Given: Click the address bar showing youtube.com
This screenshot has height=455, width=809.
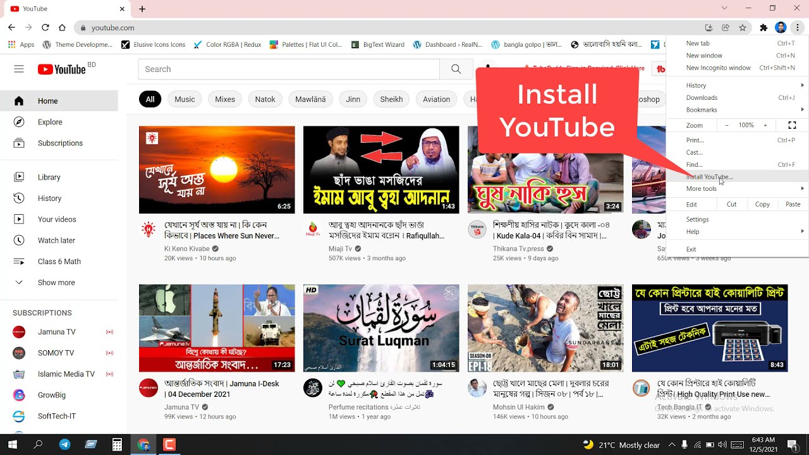Looking at the screenshot, I should pyautogui.click(x=387, y=28).
